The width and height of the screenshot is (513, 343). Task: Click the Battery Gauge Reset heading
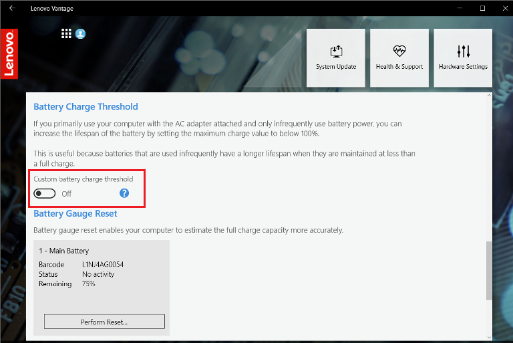(x=75, y=213)
